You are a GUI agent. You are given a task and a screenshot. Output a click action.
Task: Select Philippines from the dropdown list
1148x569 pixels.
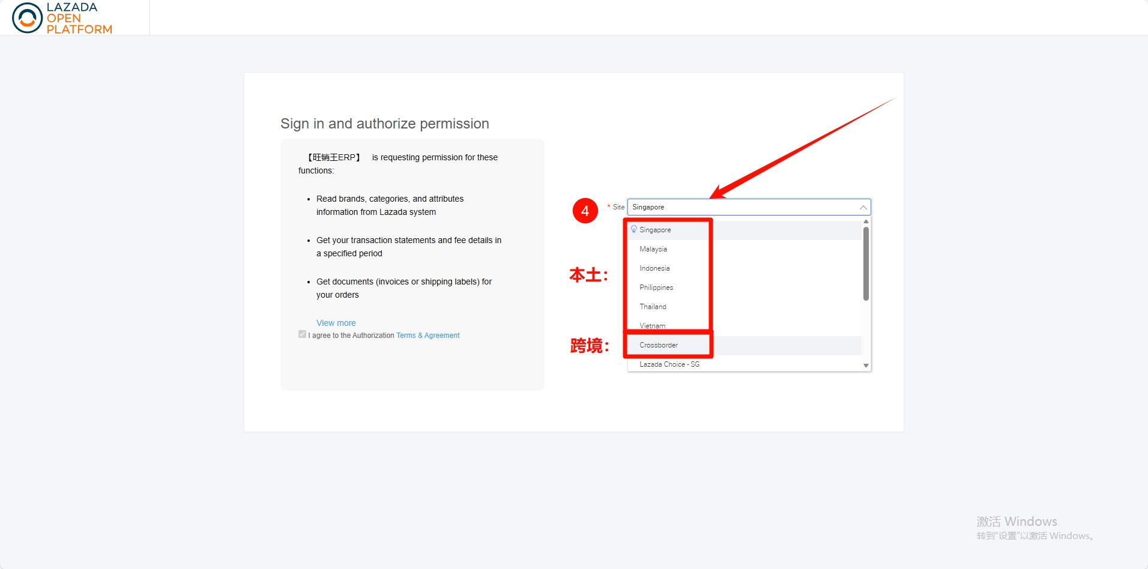pos(656,288)
